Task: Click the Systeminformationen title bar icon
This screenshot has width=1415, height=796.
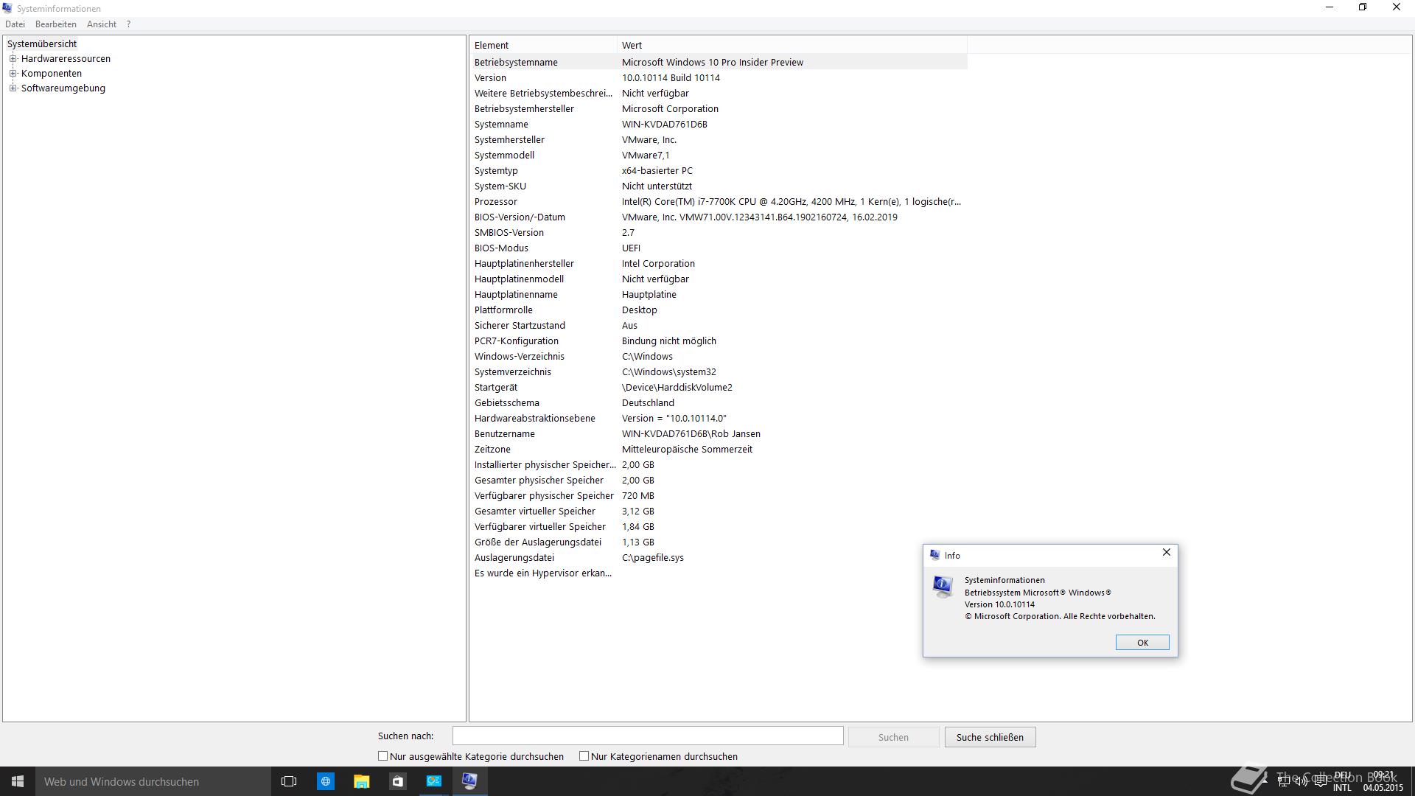Action: point(7,8)
